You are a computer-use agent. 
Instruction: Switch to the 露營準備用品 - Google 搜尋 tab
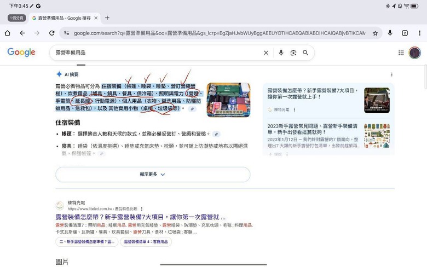click(x=65, y=18)
